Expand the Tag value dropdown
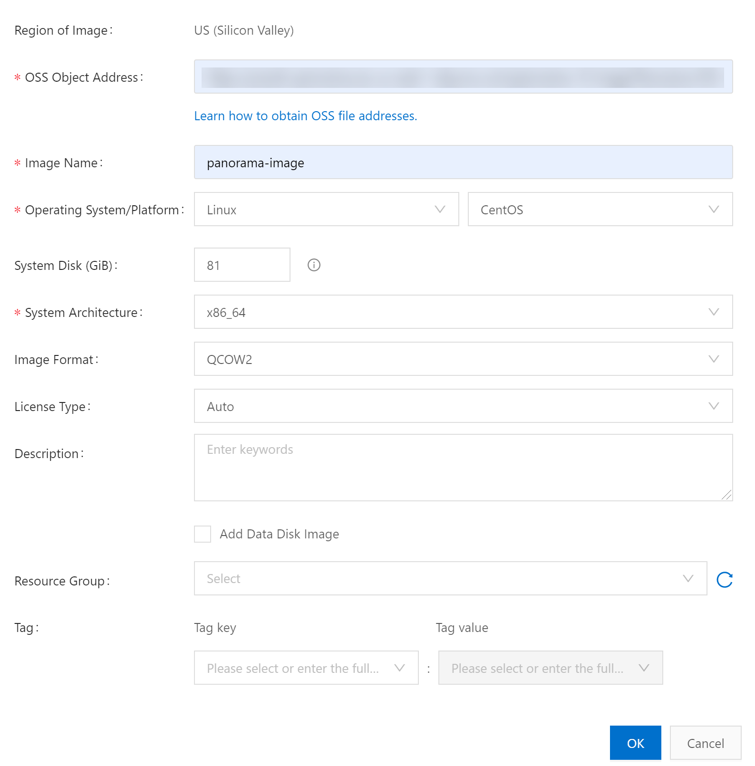755x766 pixels. coord(550,668)
